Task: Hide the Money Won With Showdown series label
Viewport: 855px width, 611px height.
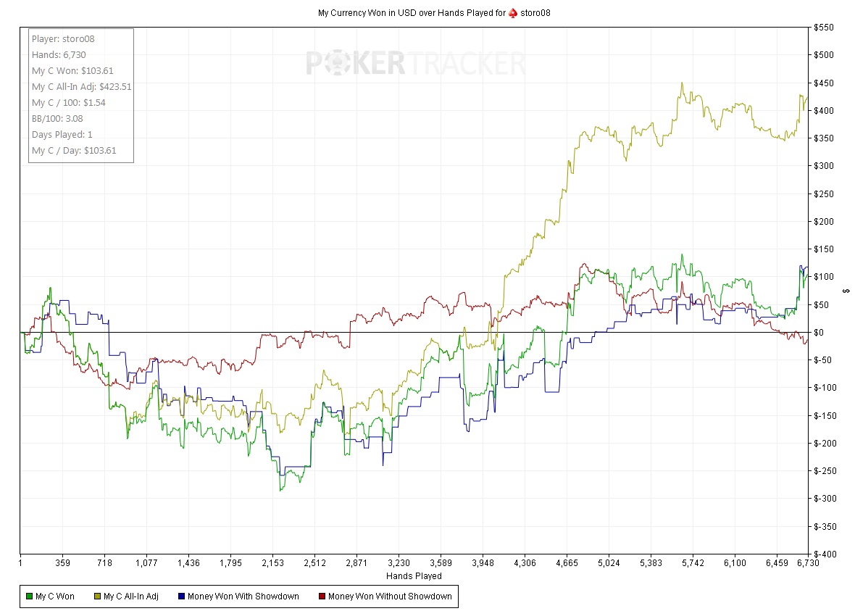Action: 243,597
